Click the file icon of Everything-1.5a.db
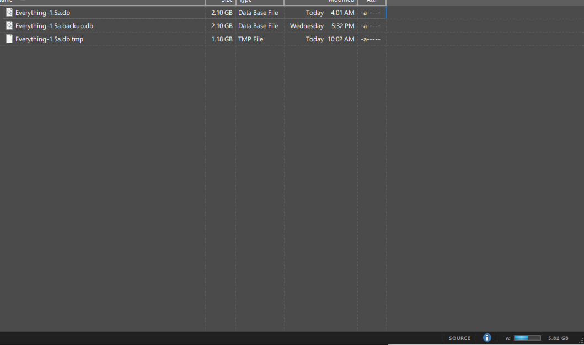 (x=9, y=13)
